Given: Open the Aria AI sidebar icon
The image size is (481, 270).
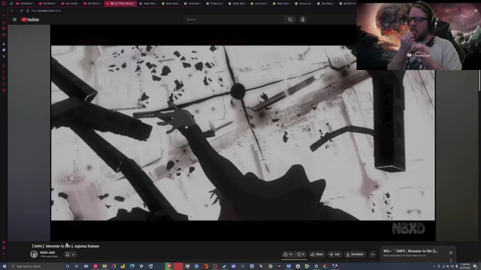Looking at the screenshot, I should (x=4, y=44).
